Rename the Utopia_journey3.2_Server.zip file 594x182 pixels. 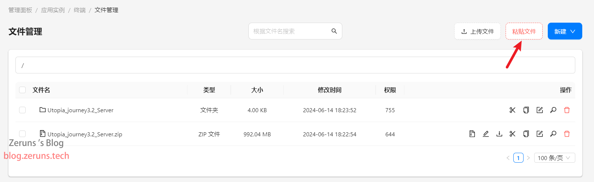pos(540,134)
